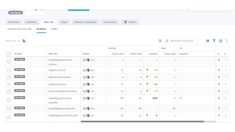The width and height of the screenshot is (235, 132).
Task: Open actions menu for maquillage permanent cassis
Action: (225, 115)
